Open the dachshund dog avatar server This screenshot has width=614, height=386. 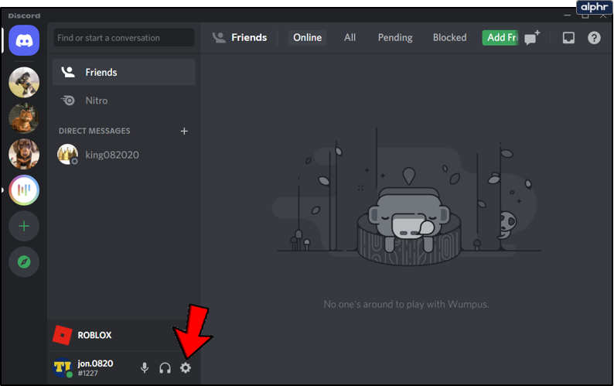[x=24, y=154]
